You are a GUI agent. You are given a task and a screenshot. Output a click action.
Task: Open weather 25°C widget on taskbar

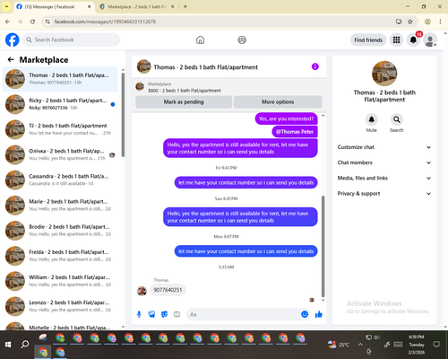tap(339, 345)
